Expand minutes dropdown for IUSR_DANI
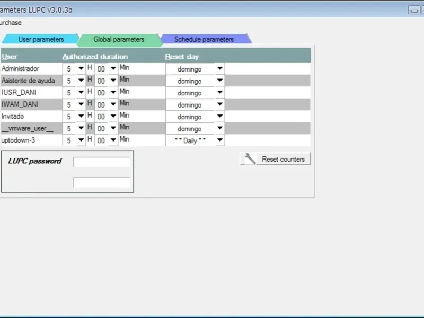The width and height of the screenshot is (424, 318). pos(113,92)
